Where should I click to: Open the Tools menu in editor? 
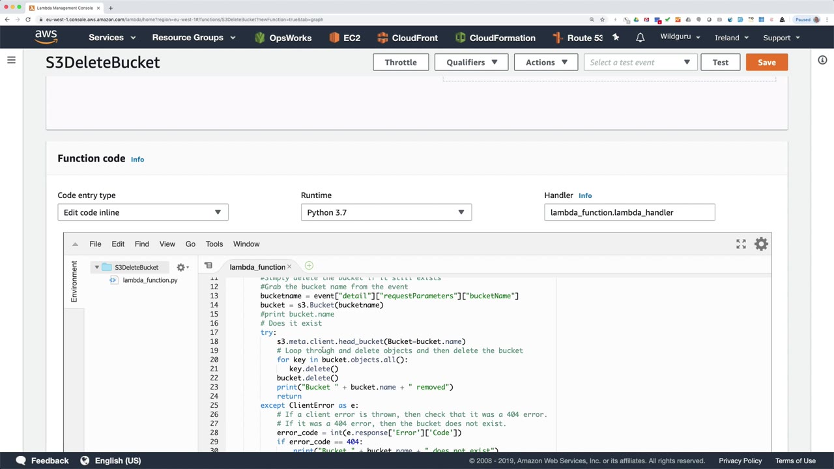click(214, 244)
